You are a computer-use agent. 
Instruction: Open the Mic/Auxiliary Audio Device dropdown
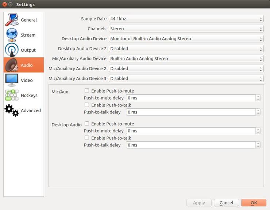[186, 59]
